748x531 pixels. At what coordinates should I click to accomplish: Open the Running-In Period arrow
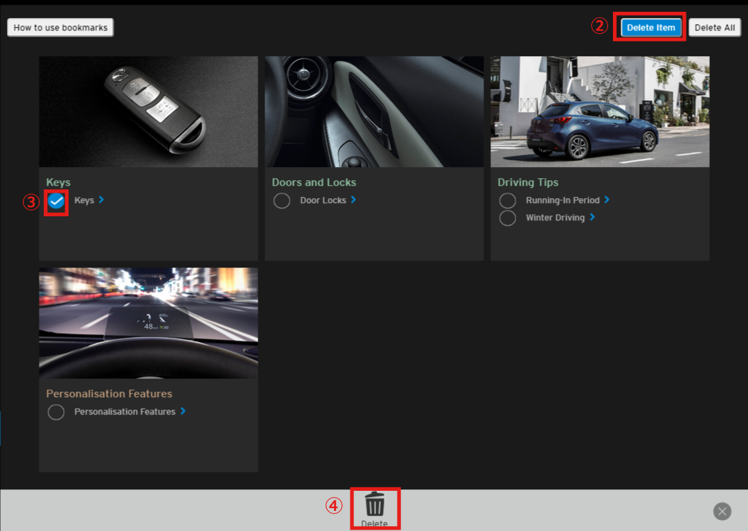point(607,200)
